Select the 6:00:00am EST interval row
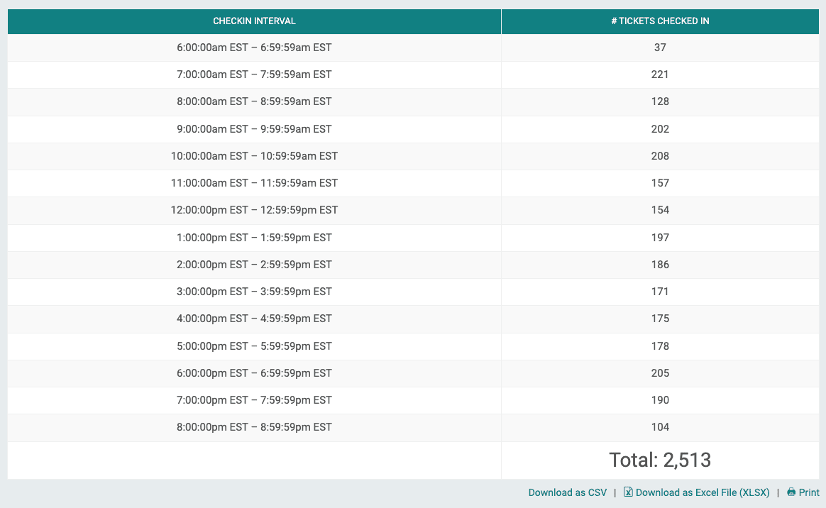Screen dimensions: 826x508 254,48
